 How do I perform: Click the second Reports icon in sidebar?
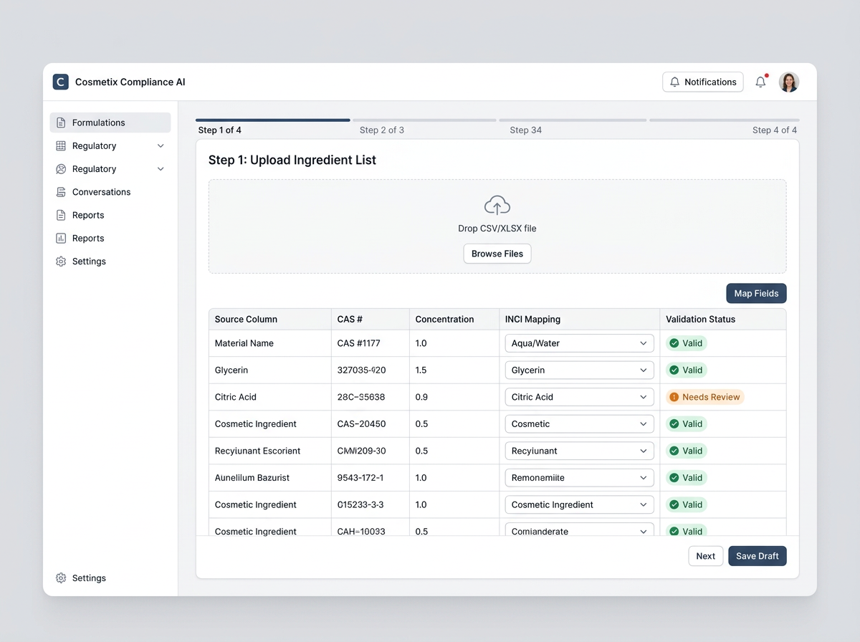tap(62, 237)
